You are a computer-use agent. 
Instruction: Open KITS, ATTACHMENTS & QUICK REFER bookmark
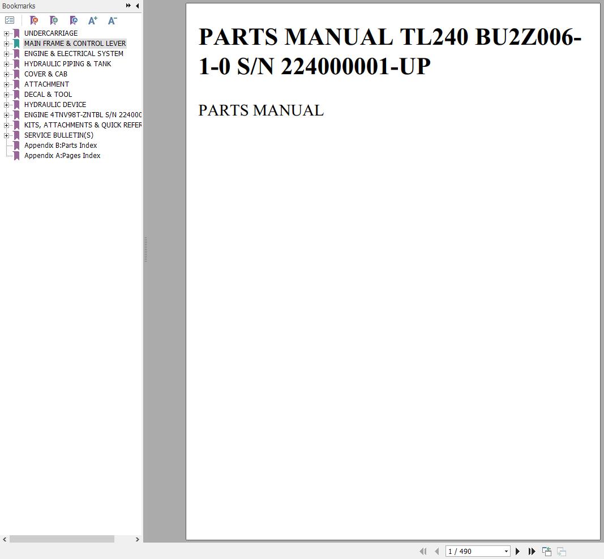[x=83, y=125]
